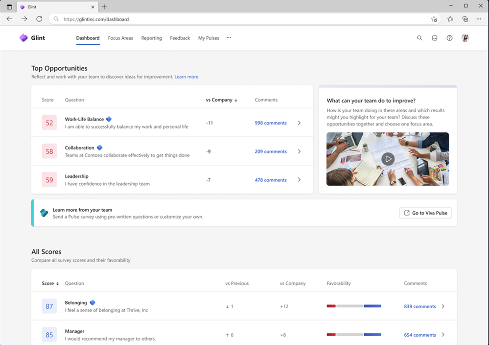The height and width of the screenshot is (345, 489).
Task: Switch to the Dashboard tab
Action: click(x=88, y=38)
